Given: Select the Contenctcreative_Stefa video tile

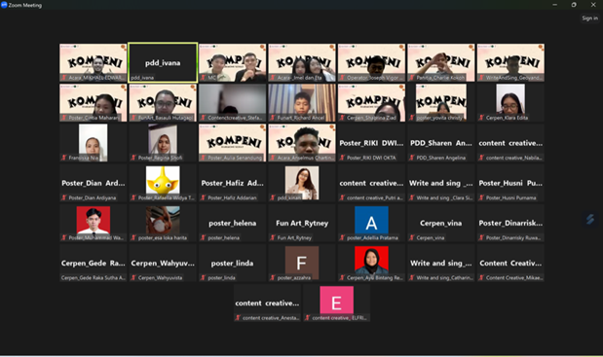Looking at the screenshot, I should [x=232, y=103].
